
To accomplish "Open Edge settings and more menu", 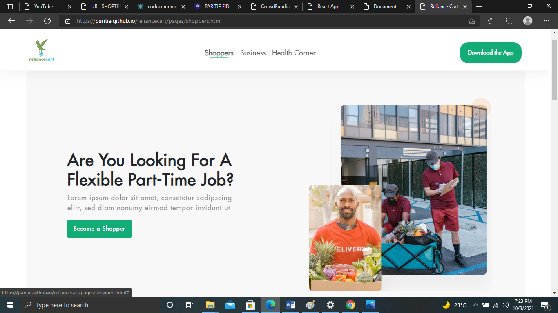I will (x=547, y=21).
